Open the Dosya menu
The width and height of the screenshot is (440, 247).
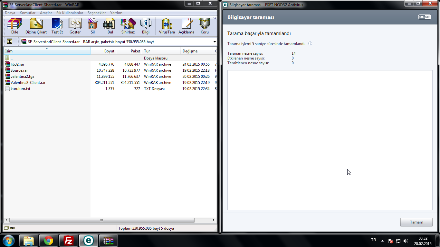point(10,13)
